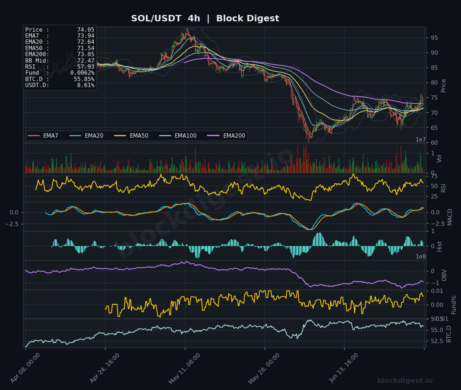This screenshot has width=461, height=390.
Task: Click the 80 price axis tick
Action: pos(434,83)
